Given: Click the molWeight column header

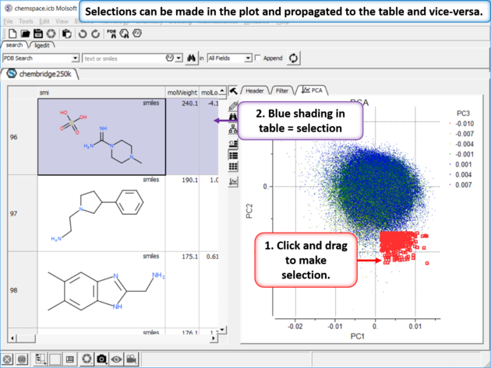Looking at the screenshot, I should point(183,92).
